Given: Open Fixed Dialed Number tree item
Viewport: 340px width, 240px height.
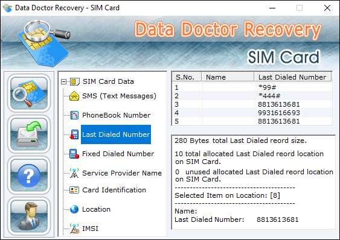Looking at the screenshot, I should pyautogui.click(x=118, y=154).
